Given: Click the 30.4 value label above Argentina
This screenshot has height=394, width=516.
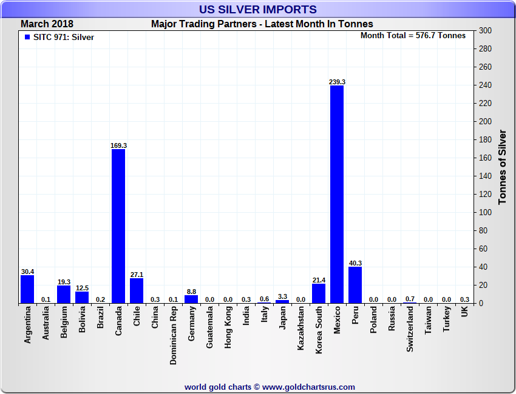Looking at the screenshot, I should pyautogui.click(x=27, y=272).
